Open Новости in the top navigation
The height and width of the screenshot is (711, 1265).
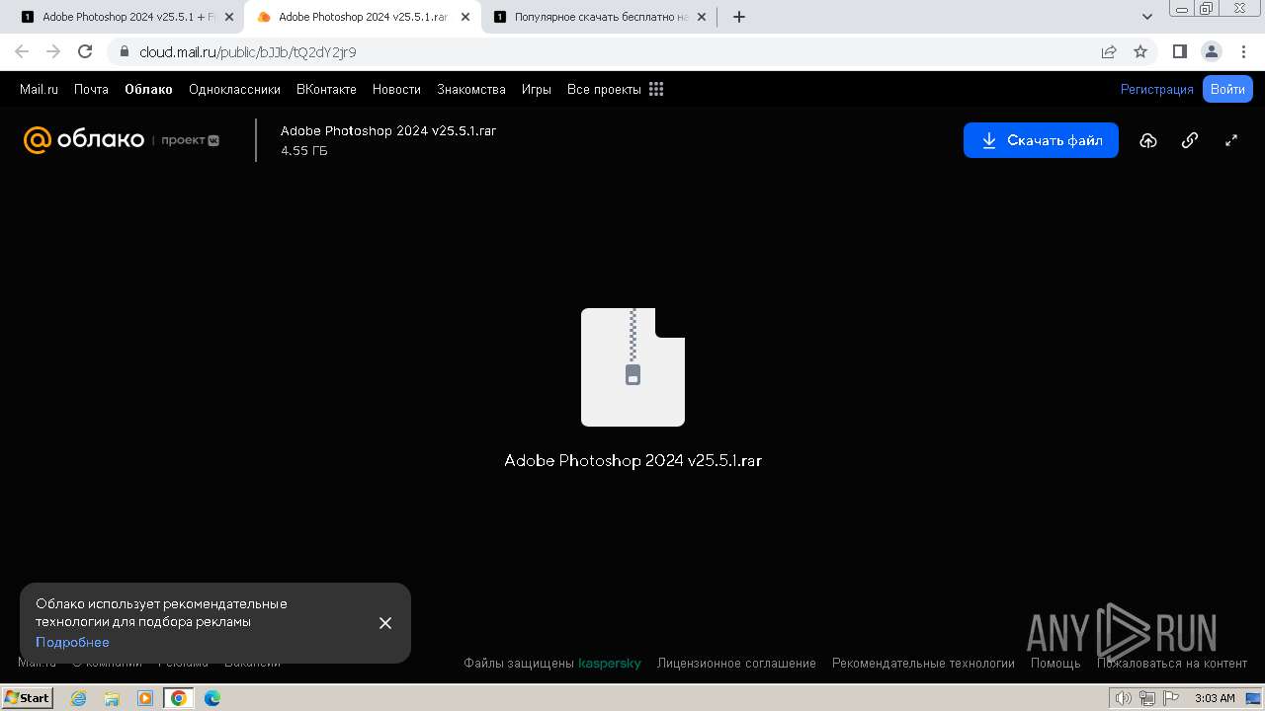396,89
